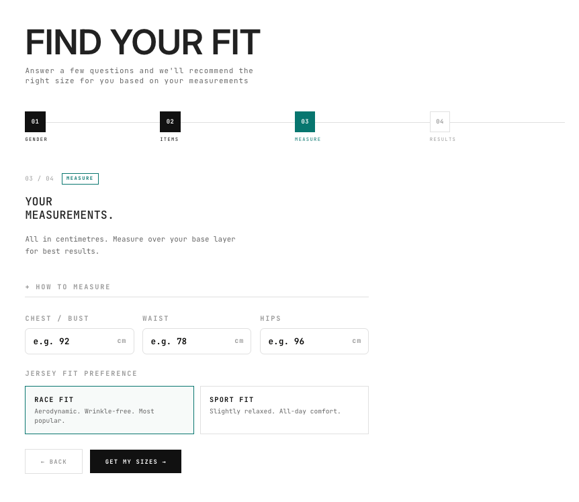579x502 pixels.
Task: Go to step 02 Items square
Action: (x=170, y=121)
